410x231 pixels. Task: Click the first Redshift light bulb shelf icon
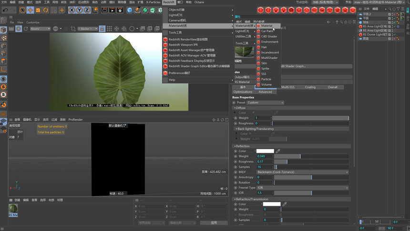click(x=276, y=10)
